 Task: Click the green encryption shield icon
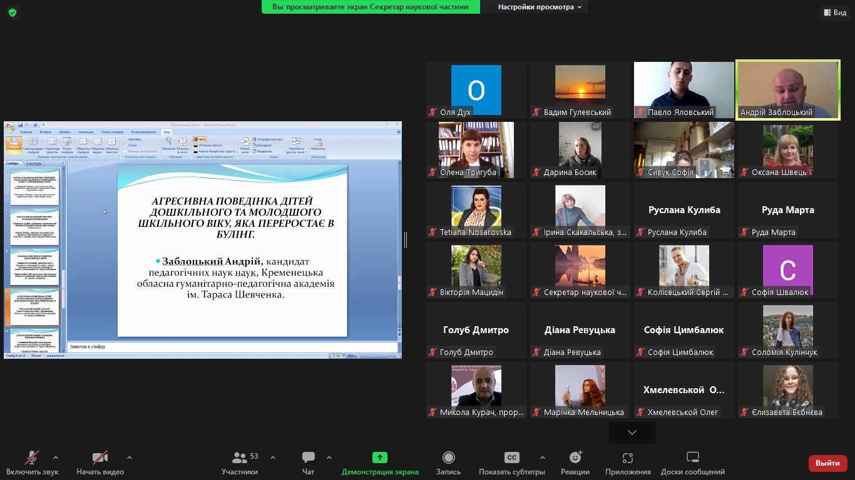pyautogui.click(x=13, y=12)
